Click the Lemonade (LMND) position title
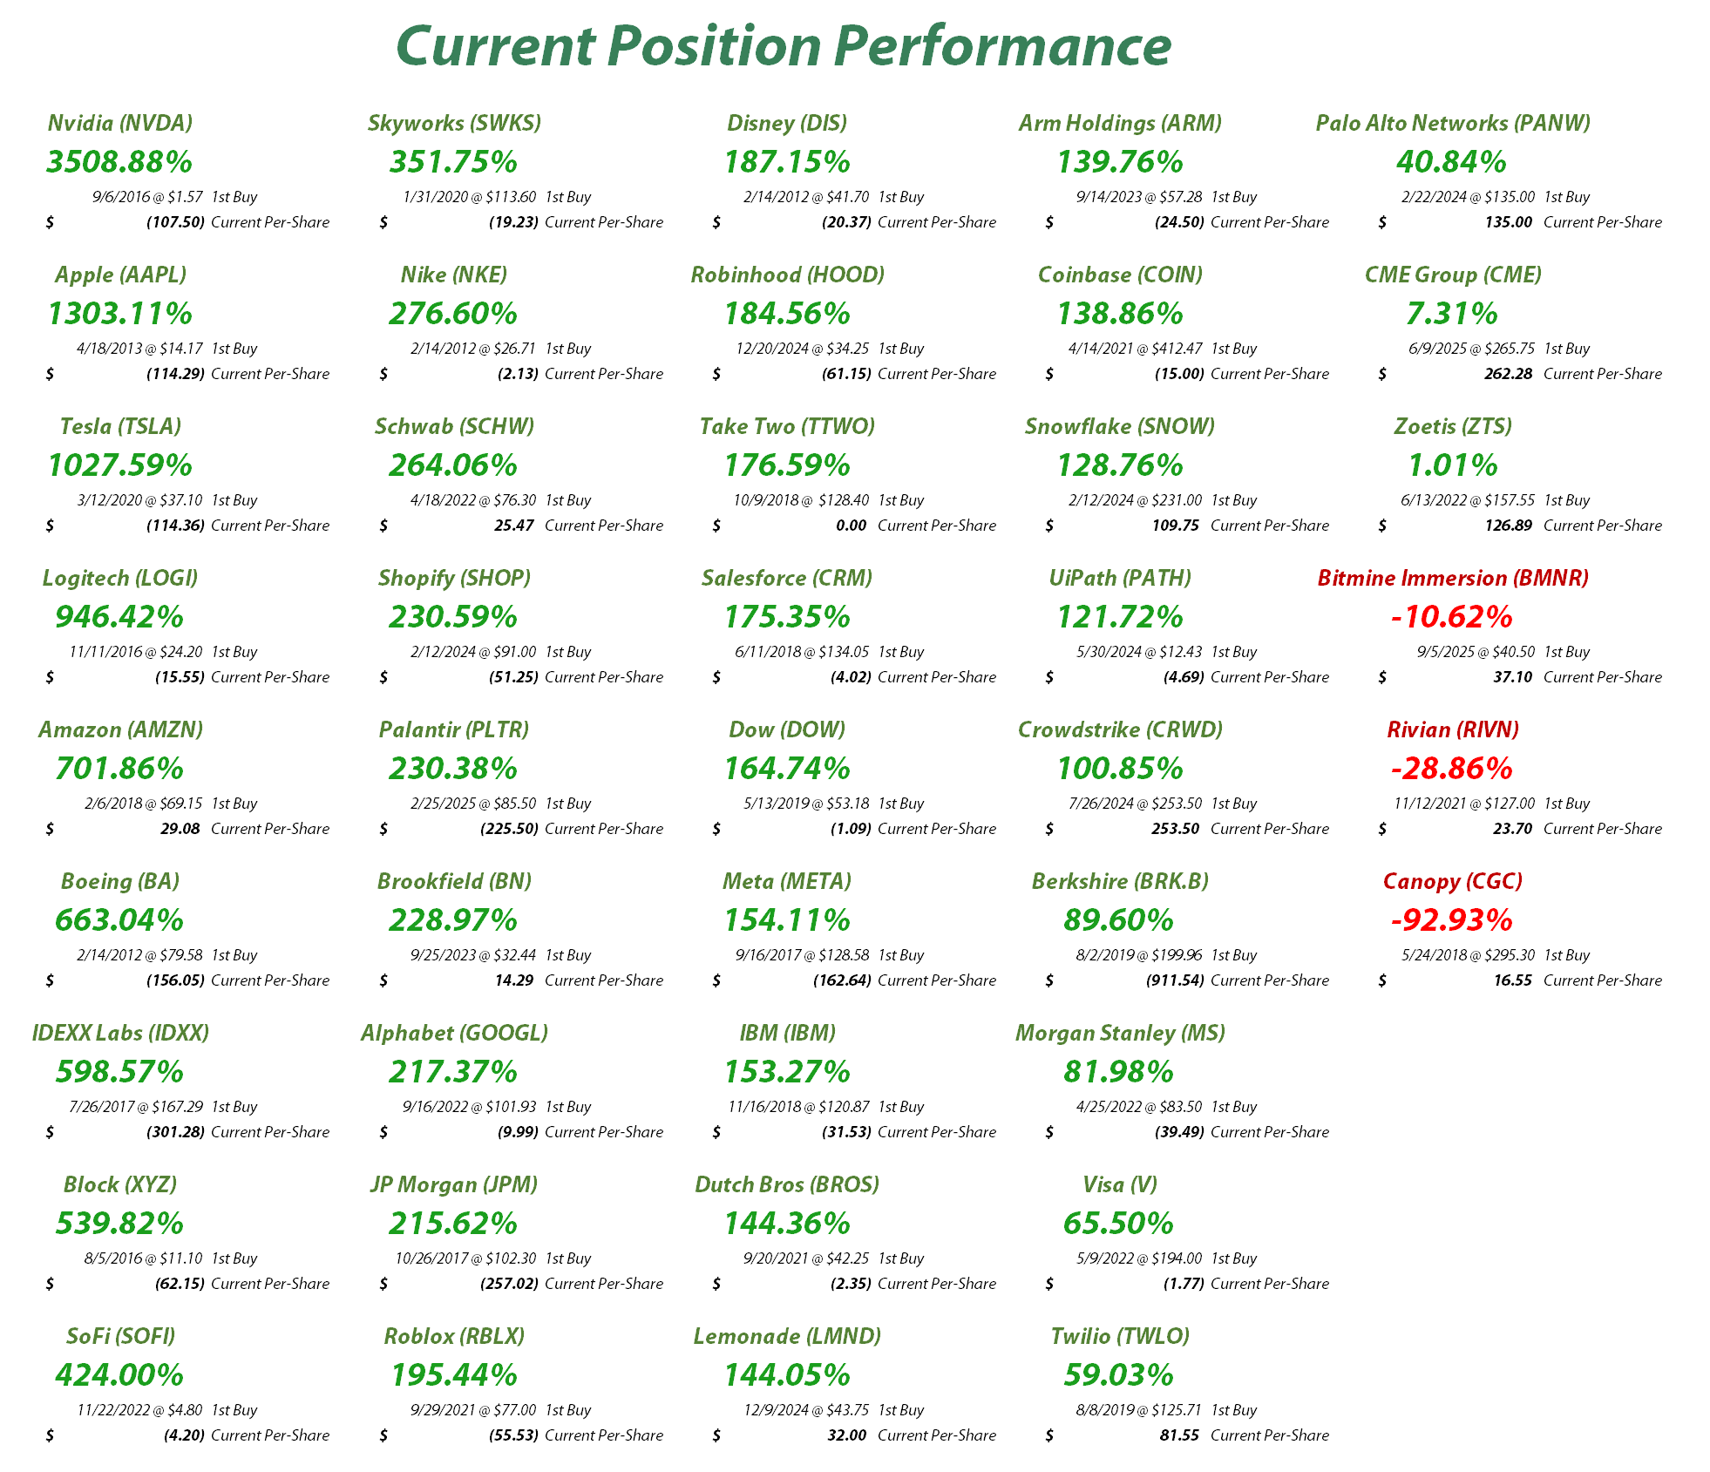Image resolution: width=1710 pixels, height=1472 pixels. pos(787,1337)
